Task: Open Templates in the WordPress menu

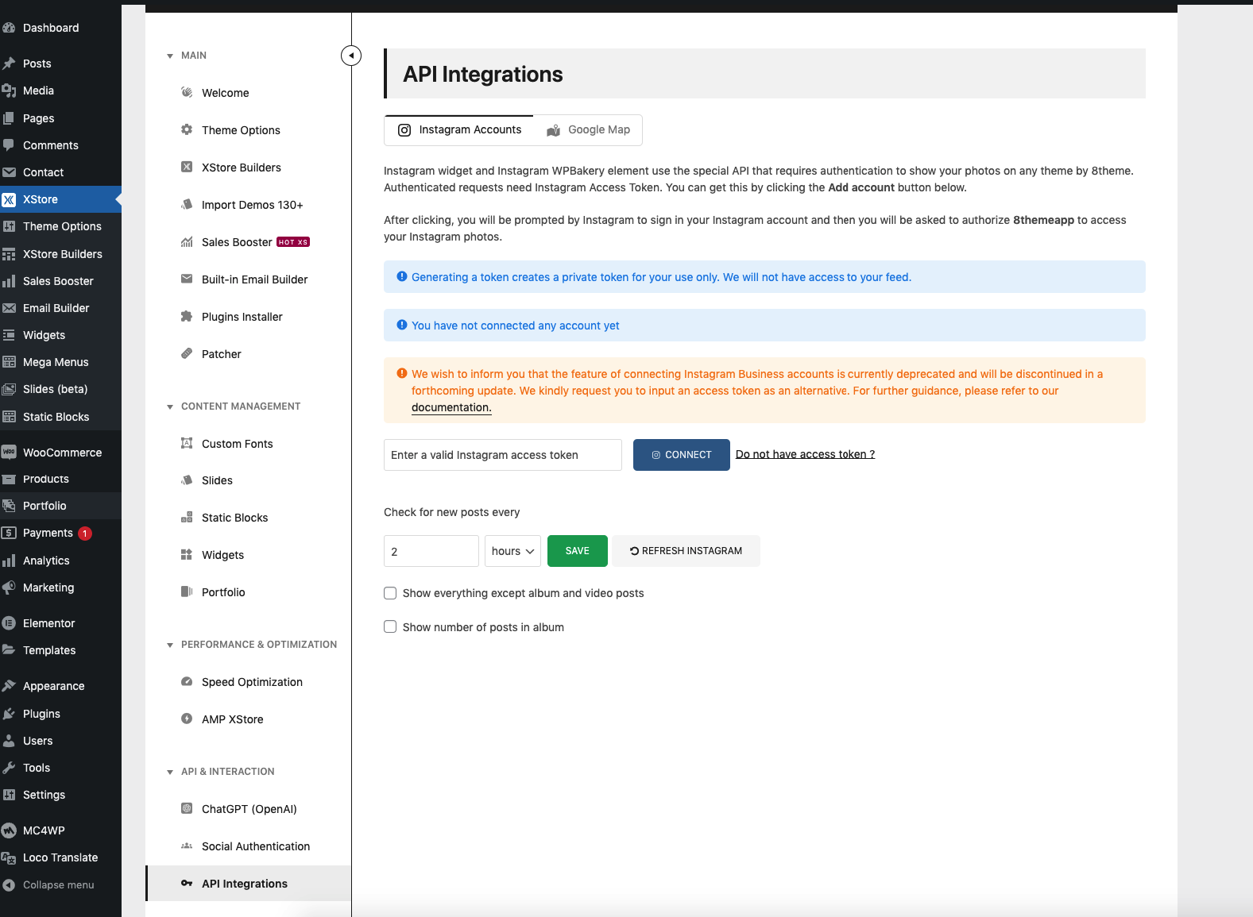Action: [x=60, y=650]
